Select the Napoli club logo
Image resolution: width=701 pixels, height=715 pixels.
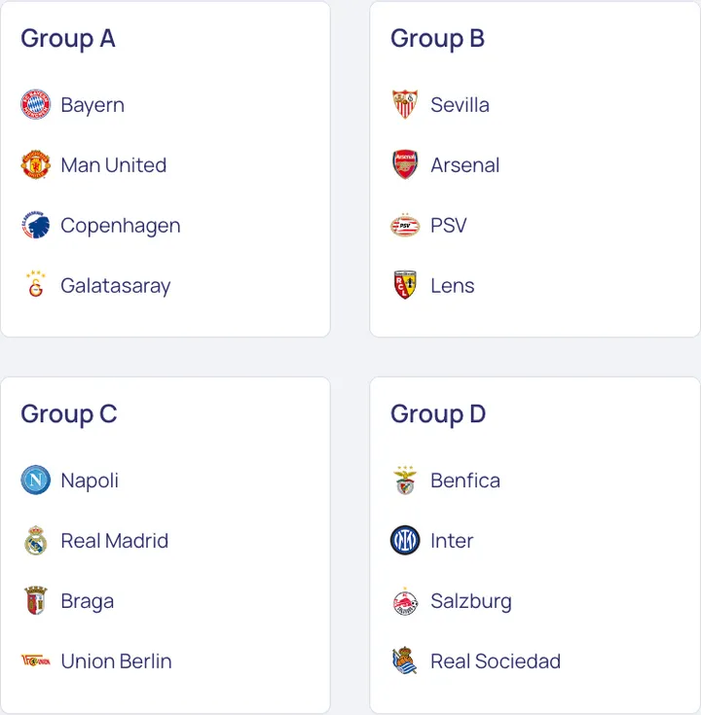pos(36,481)
